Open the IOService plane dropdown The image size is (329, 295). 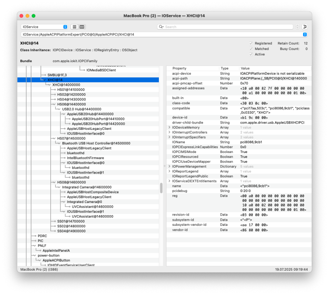[x=44, y=27]
